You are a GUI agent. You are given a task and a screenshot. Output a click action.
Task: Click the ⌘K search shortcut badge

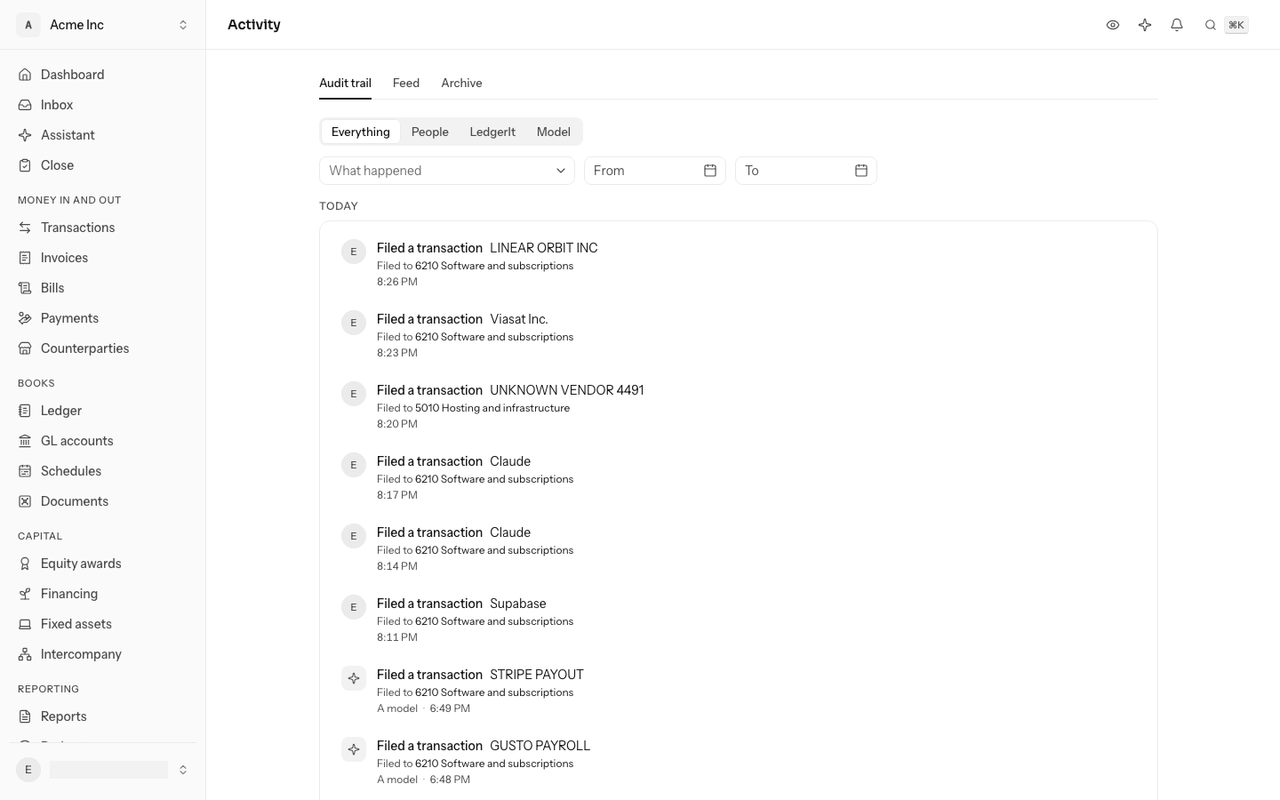(x=1236, y=25)
